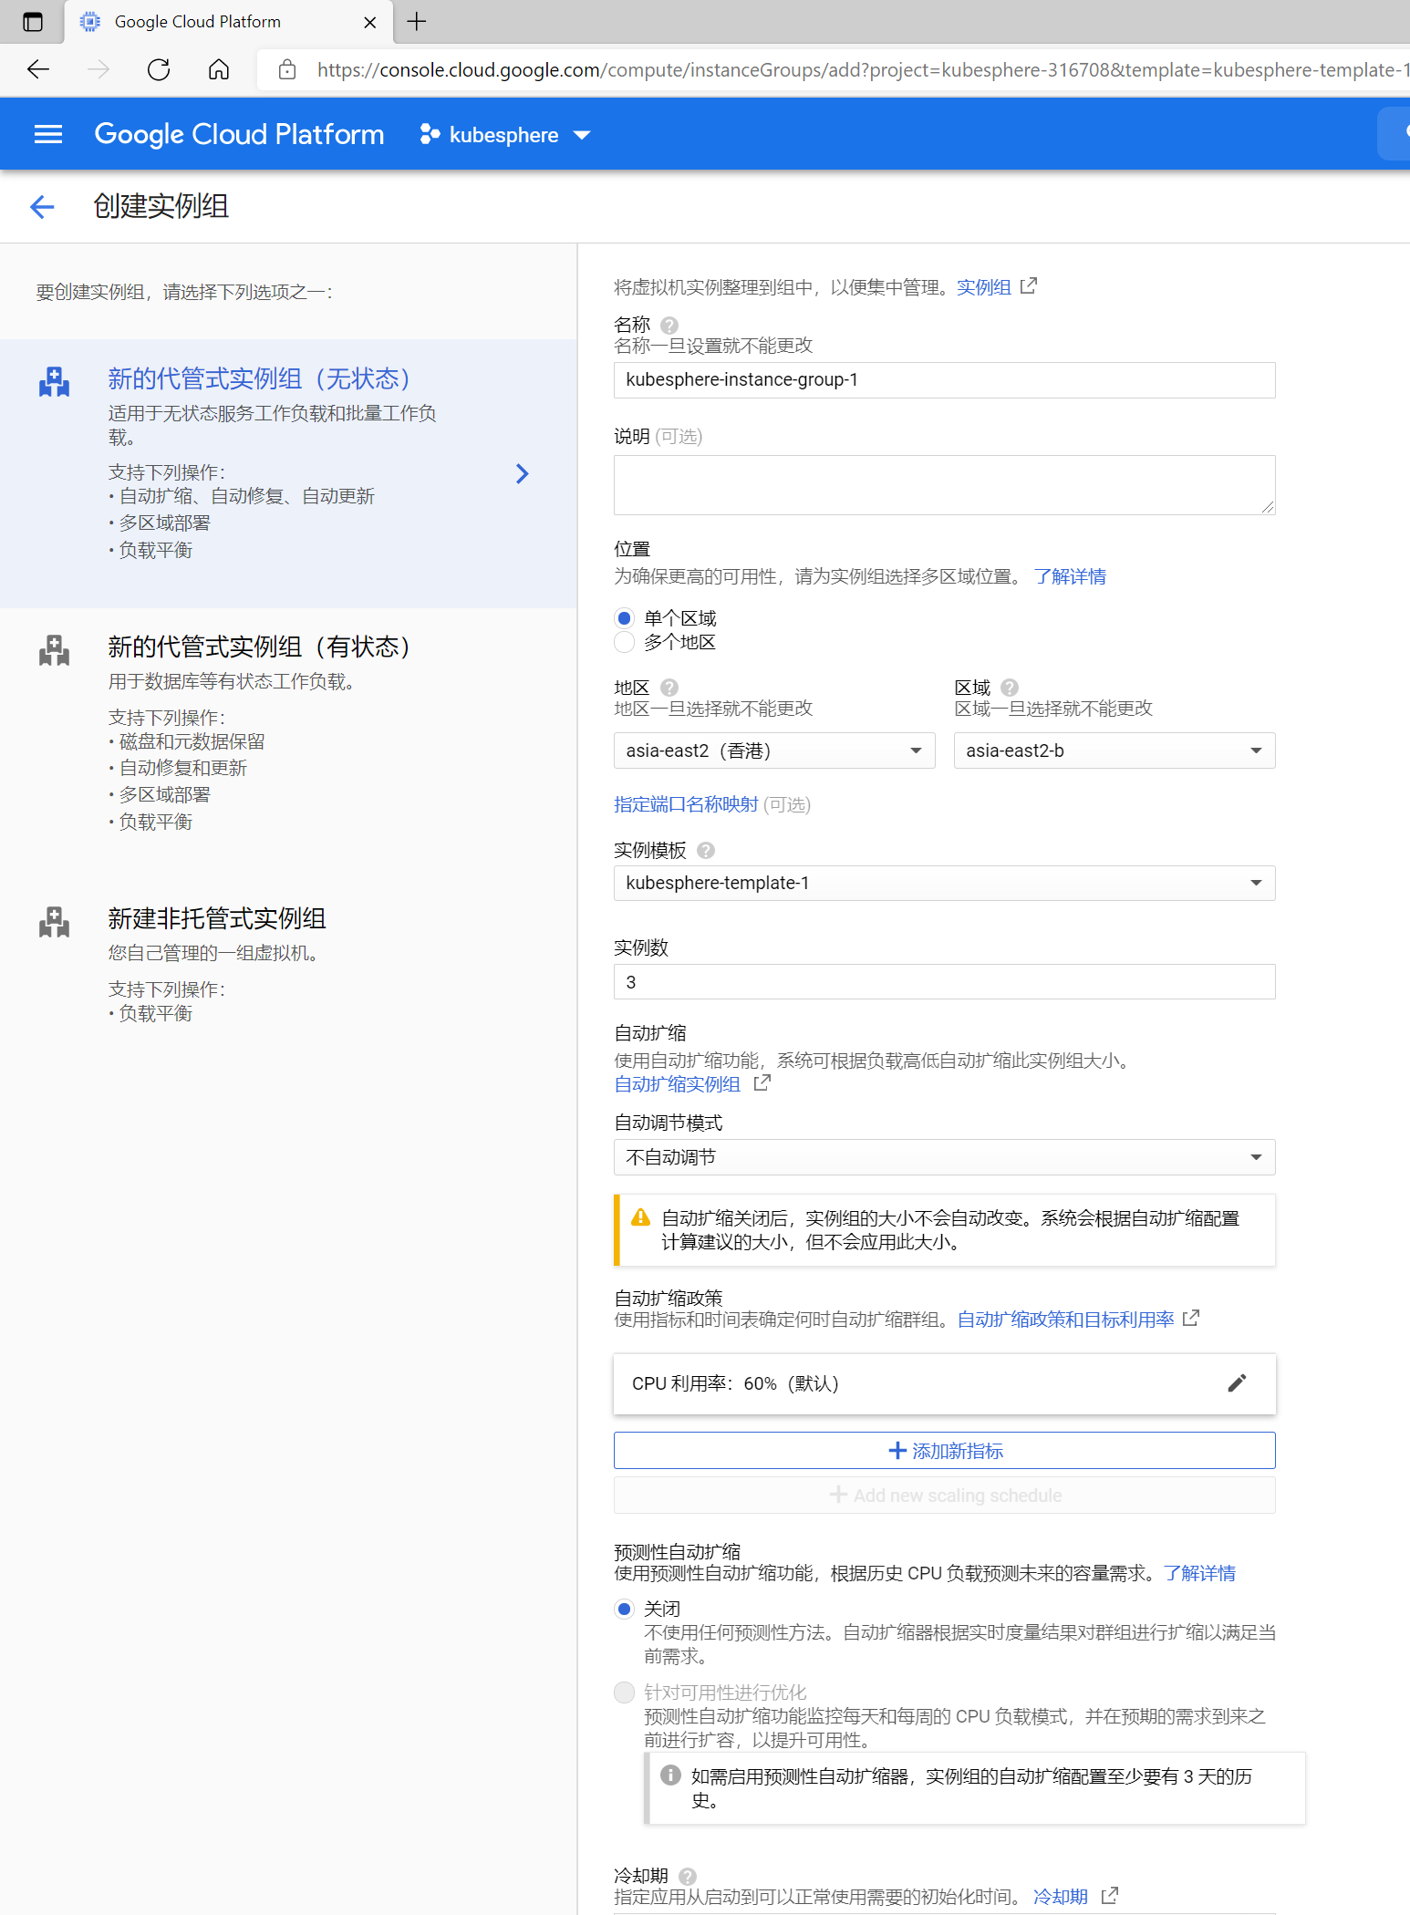Reload the page with browser refresh button

(159, 70)
